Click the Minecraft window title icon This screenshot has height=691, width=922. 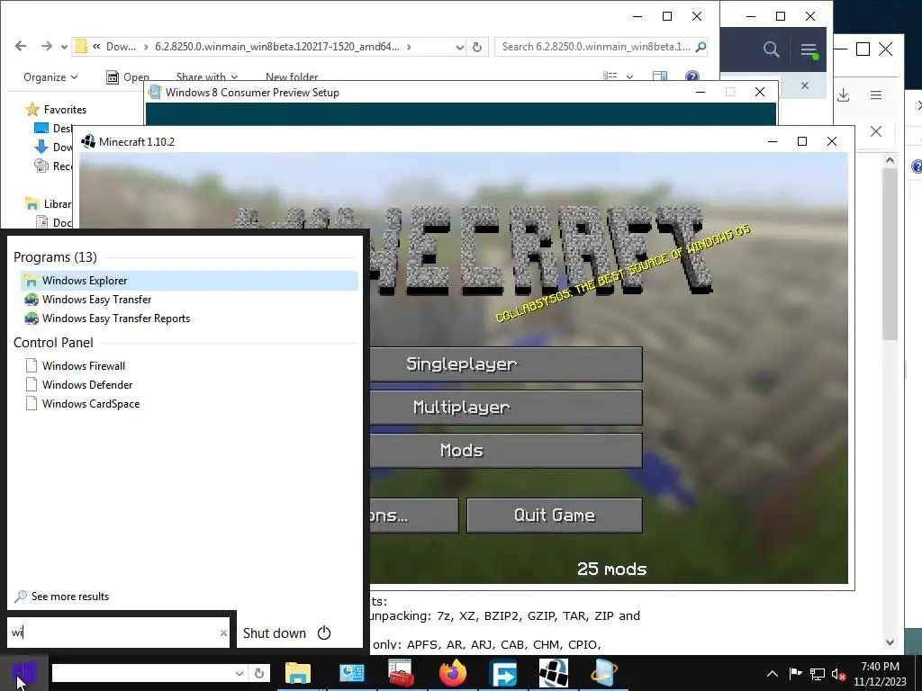click(88, 141)
